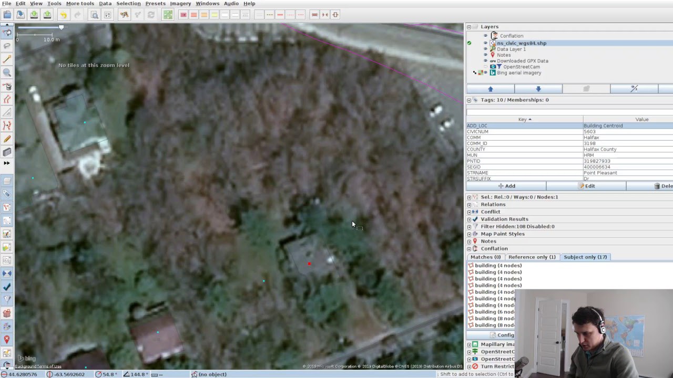Switch to the Matches (0) tab
This screenshot has width=673, height=378.
click(x=485, y=257)
